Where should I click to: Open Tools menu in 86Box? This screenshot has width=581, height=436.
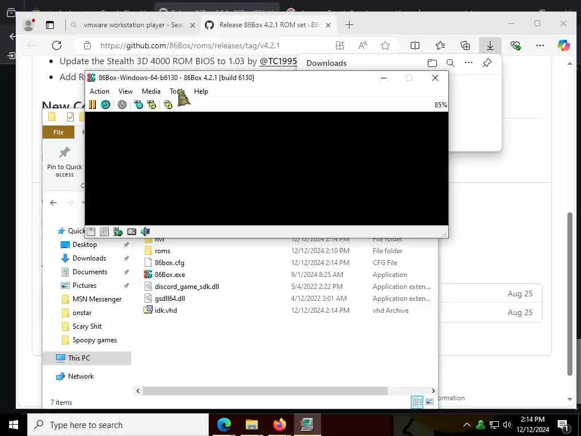coord(177,91)
